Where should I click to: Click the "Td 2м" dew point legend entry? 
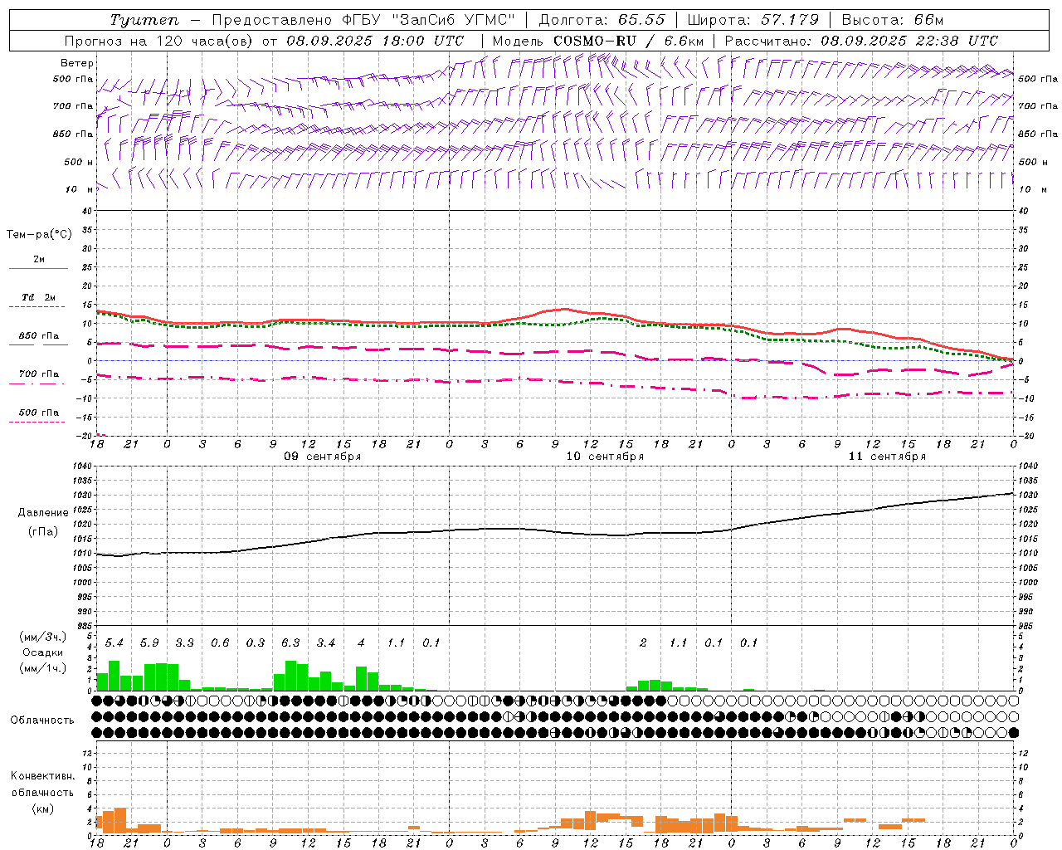pos(39,297)
